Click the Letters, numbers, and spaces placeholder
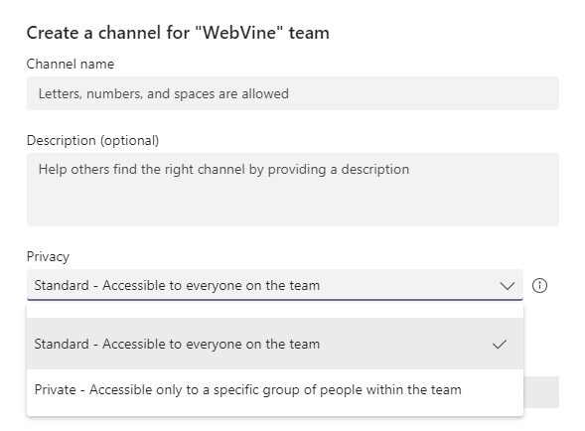Viewport: 585px width, 431px height. point(164,93)
